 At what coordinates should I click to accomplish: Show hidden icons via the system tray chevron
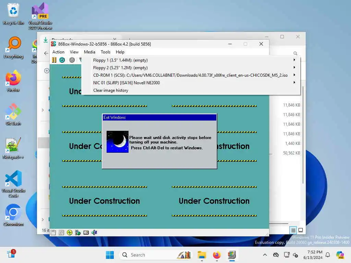[x=265, y=255]
